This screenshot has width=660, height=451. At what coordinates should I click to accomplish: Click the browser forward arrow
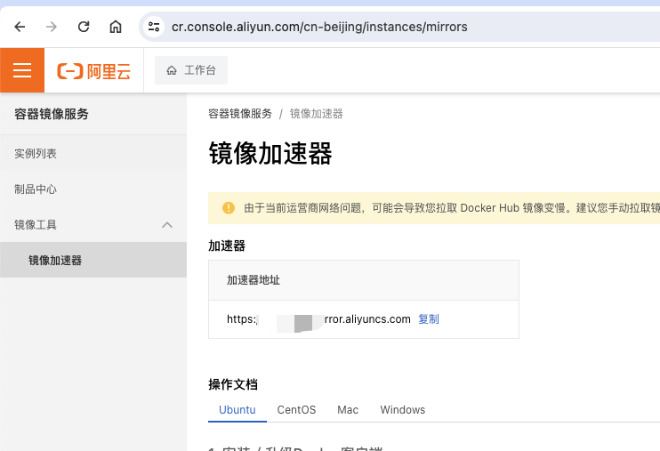pyautogui.click(x=52, y=27)
